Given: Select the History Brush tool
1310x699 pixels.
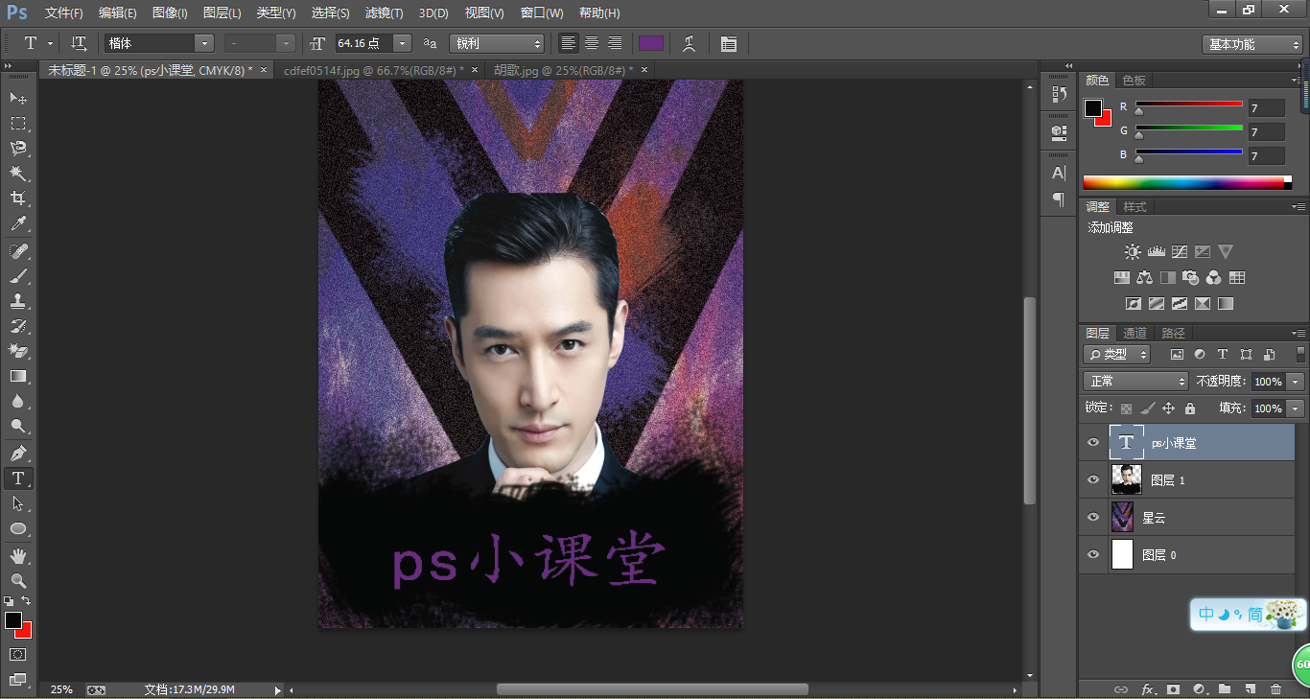Looking at the screenshot, I should (18, 326).
